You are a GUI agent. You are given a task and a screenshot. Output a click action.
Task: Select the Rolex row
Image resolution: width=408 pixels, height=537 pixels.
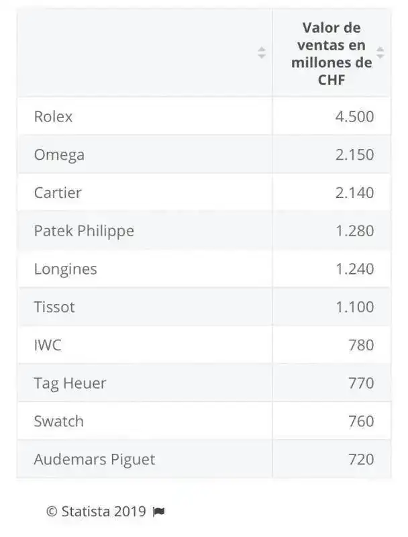click(204, 116)
